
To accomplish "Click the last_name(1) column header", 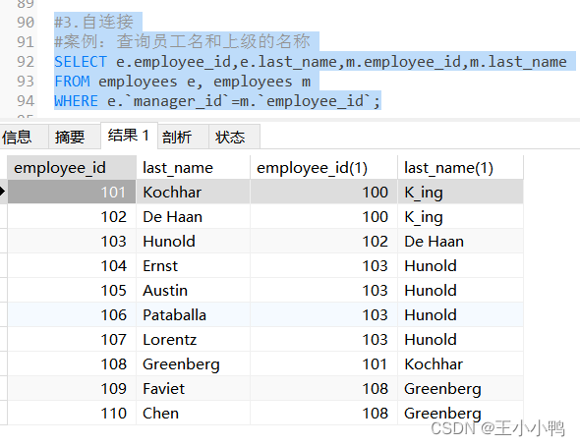I will [460, 168].
